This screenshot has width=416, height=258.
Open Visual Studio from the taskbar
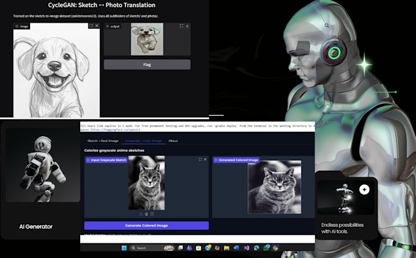pyautogui.click(x=247, y=248)
